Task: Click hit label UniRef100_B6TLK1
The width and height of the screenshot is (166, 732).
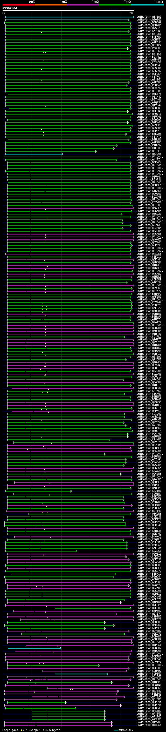Action: 149,34
